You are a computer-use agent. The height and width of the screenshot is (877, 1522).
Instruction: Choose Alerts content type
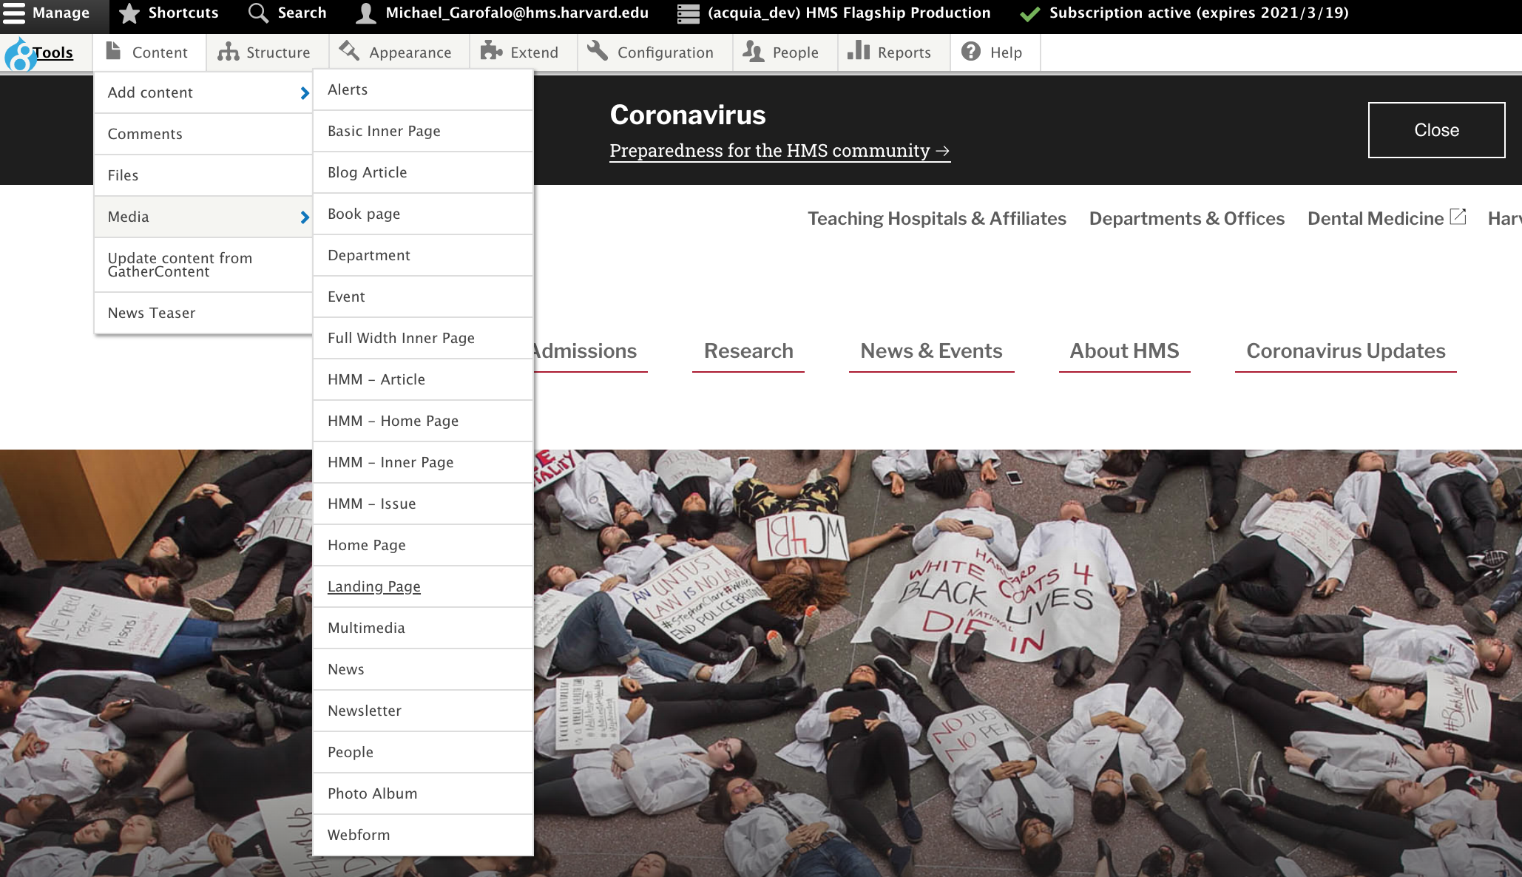click(423, 89)
